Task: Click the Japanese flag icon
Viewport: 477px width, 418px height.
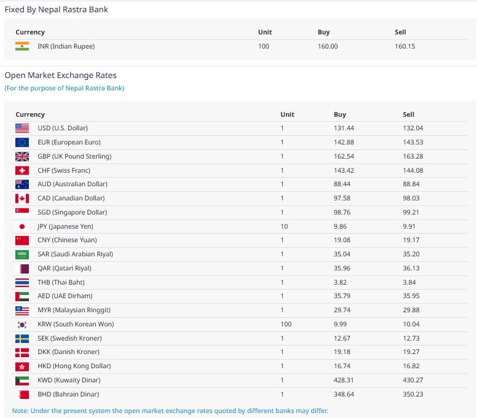Action: click(x=22, y=226)
